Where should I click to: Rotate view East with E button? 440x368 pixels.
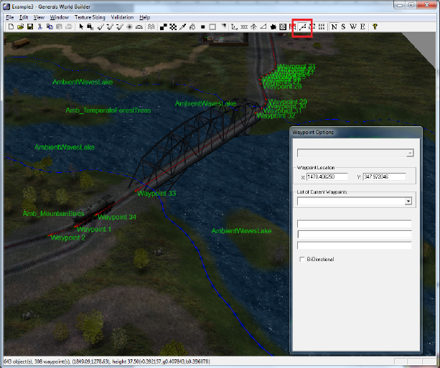click(x=362, y=27)
